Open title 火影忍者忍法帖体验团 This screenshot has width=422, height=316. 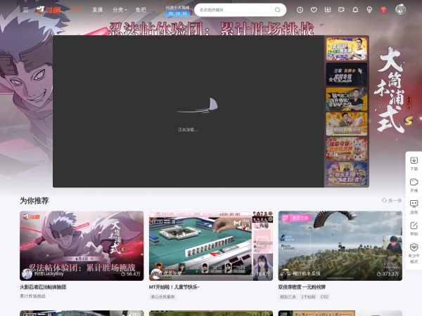(43, 287)
